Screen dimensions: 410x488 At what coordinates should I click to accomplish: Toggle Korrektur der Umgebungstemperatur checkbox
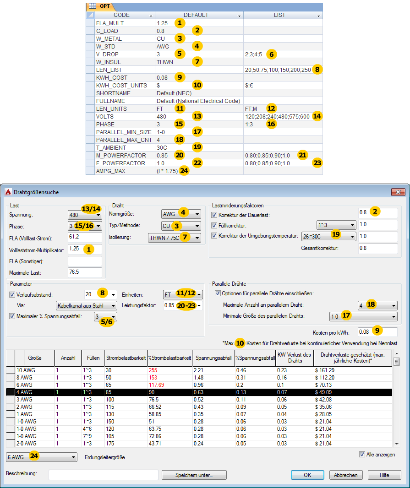pos(214,236)
